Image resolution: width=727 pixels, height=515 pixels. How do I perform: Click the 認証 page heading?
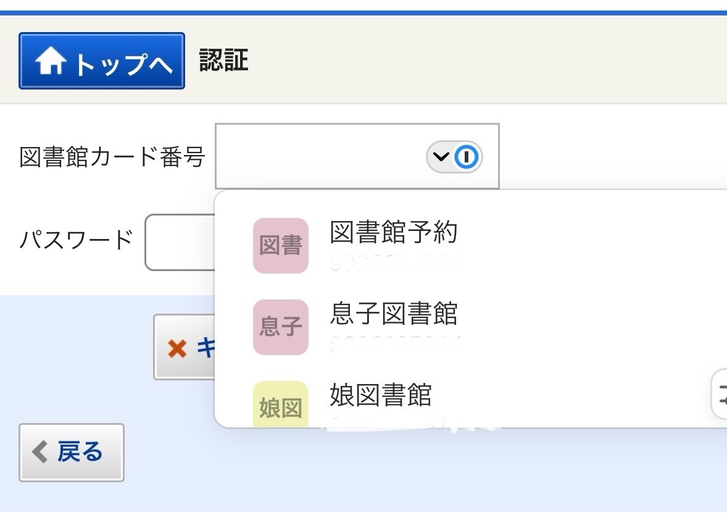point(223,61)
